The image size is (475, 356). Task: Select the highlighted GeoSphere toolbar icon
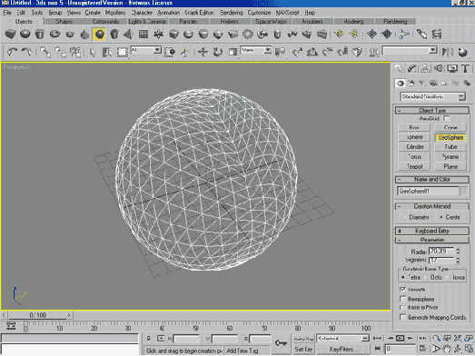99,35
